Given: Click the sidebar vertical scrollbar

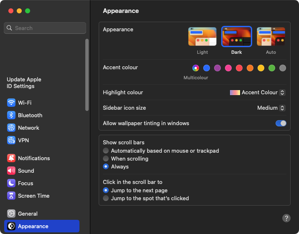Looking at the screenshot, I should point(87,75).
